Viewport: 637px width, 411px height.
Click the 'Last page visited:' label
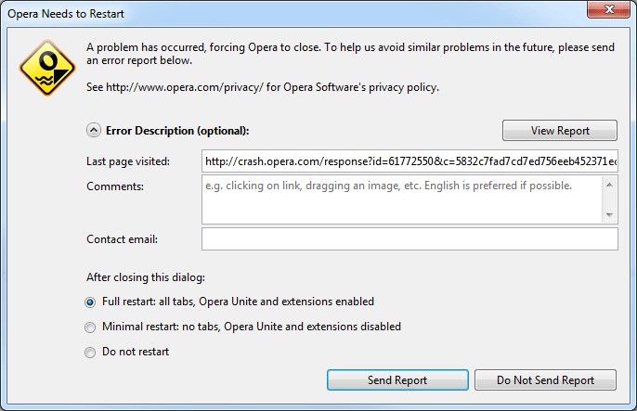click(x=128, y=161)
